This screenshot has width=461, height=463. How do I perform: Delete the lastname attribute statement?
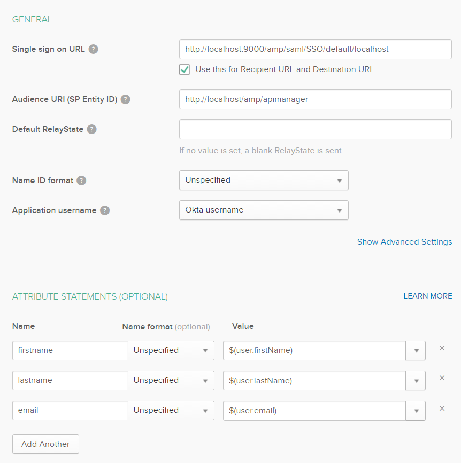pyautogui.click(x=442, y=378)
